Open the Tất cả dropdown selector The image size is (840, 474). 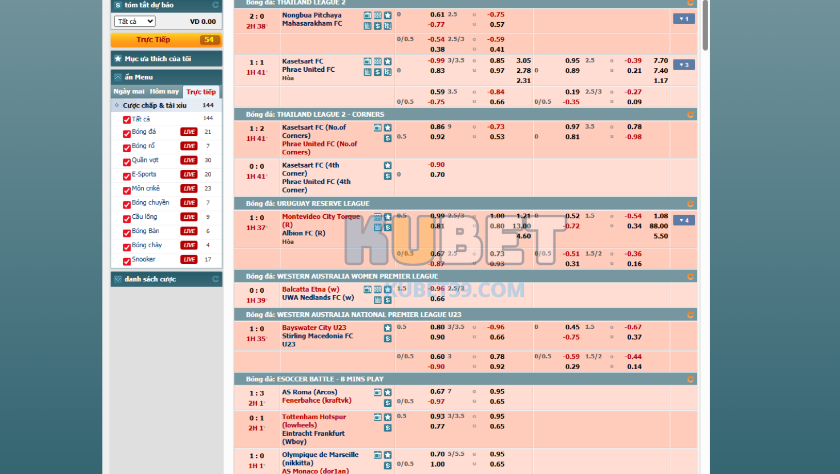pyautogui.click(x=135, y=22)
